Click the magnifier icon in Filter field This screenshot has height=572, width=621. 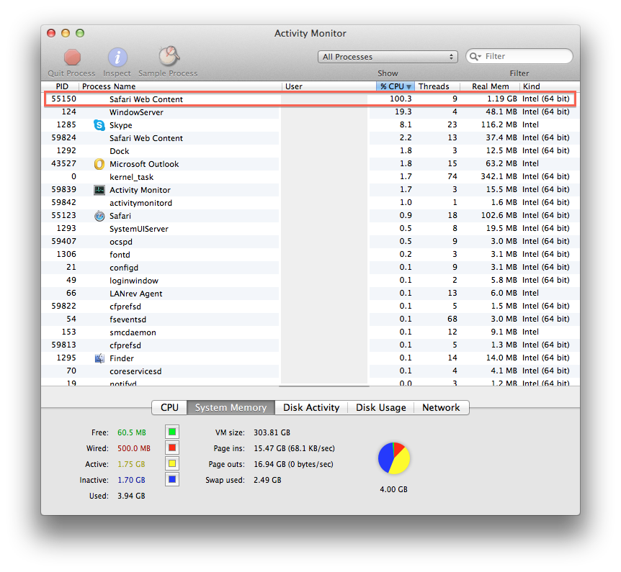coord(475,57)
